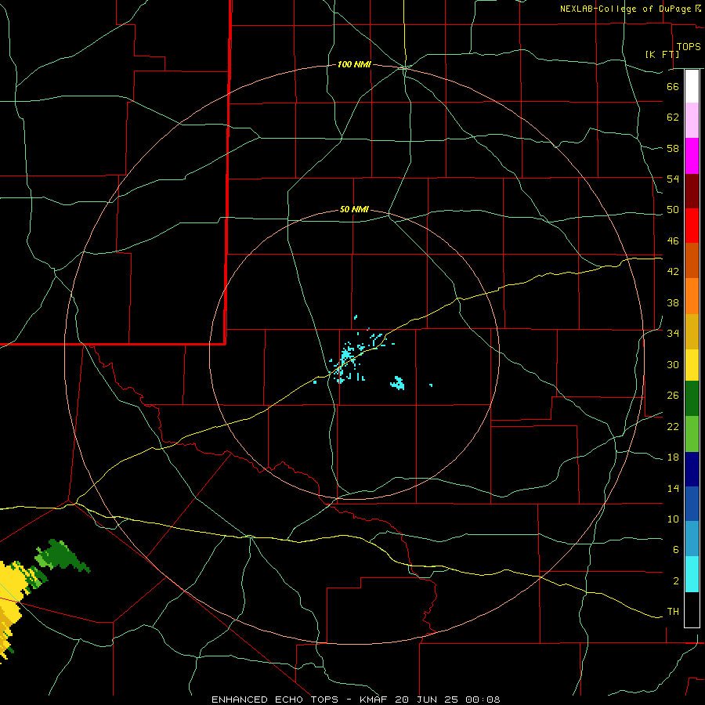705x705 pixels.
Task: Click the black TH threshold swatch
Action: 692,609
